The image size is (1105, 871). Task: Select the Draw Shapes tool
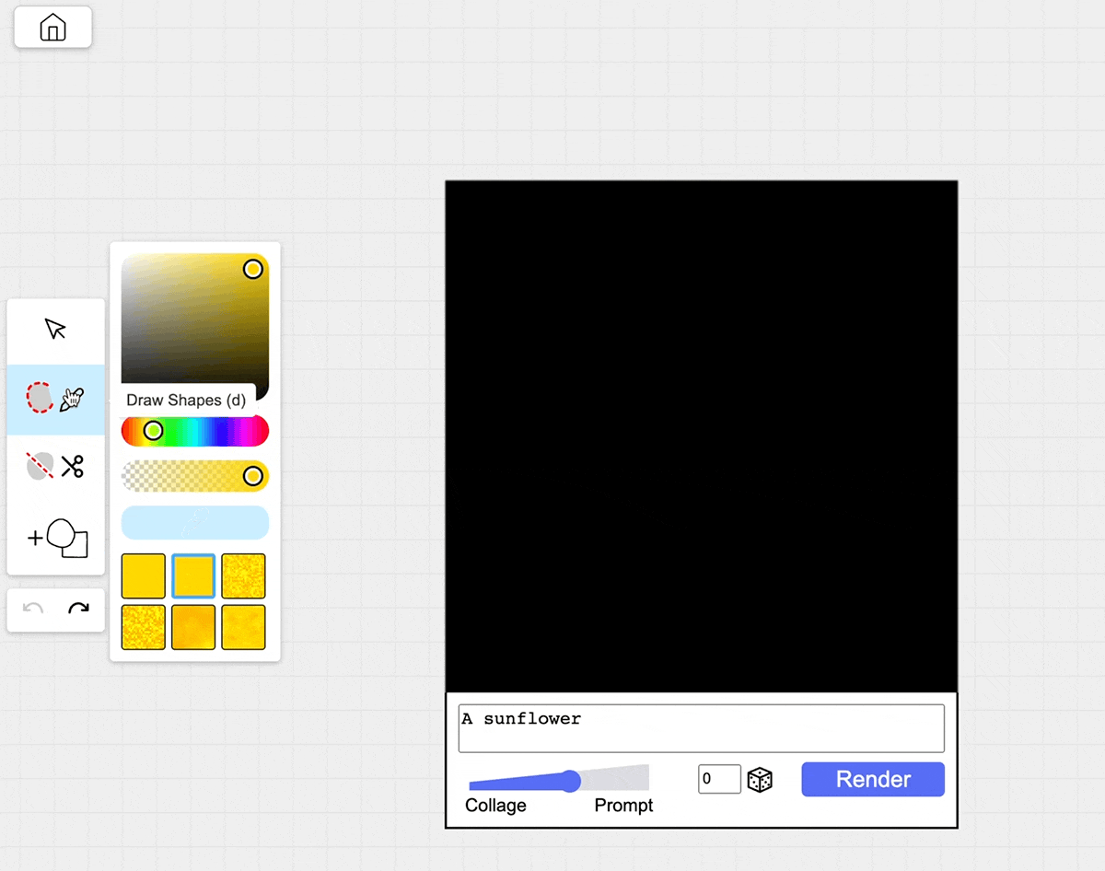[55, 399]
